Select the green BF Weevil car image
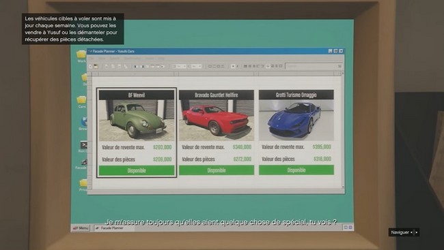This screenshot has height=250, width=444. (137, 121)
